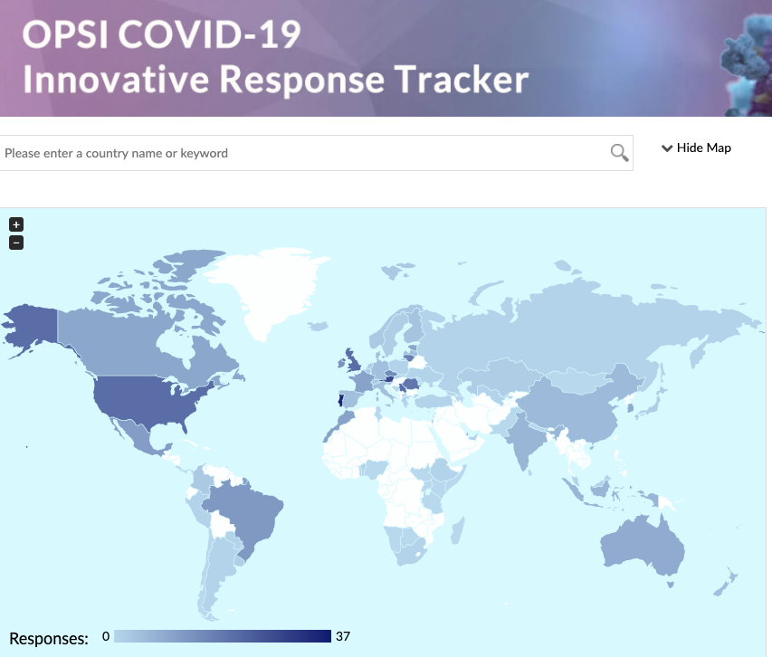Click the legend maximum value 37
The image size is (772, 657).
coord(343,636)
